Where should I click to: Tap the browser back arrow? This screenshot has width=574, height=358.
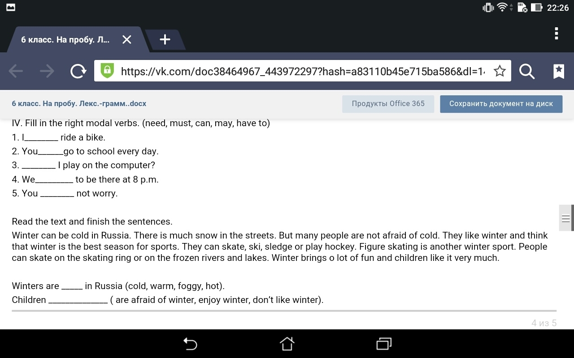[x=16, y=71]
